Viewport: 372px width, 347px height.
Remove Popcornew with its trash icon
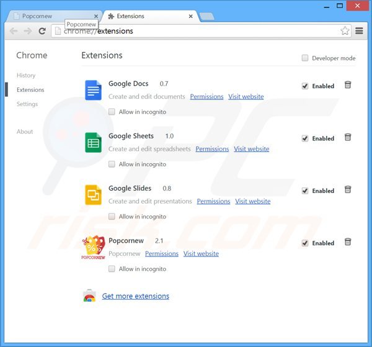click(x=348, y=242)
